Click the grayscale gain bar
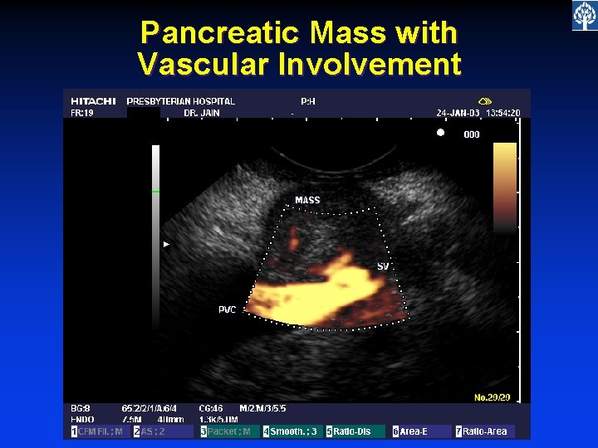The image size is (598, 448). [x=155, y=236]
